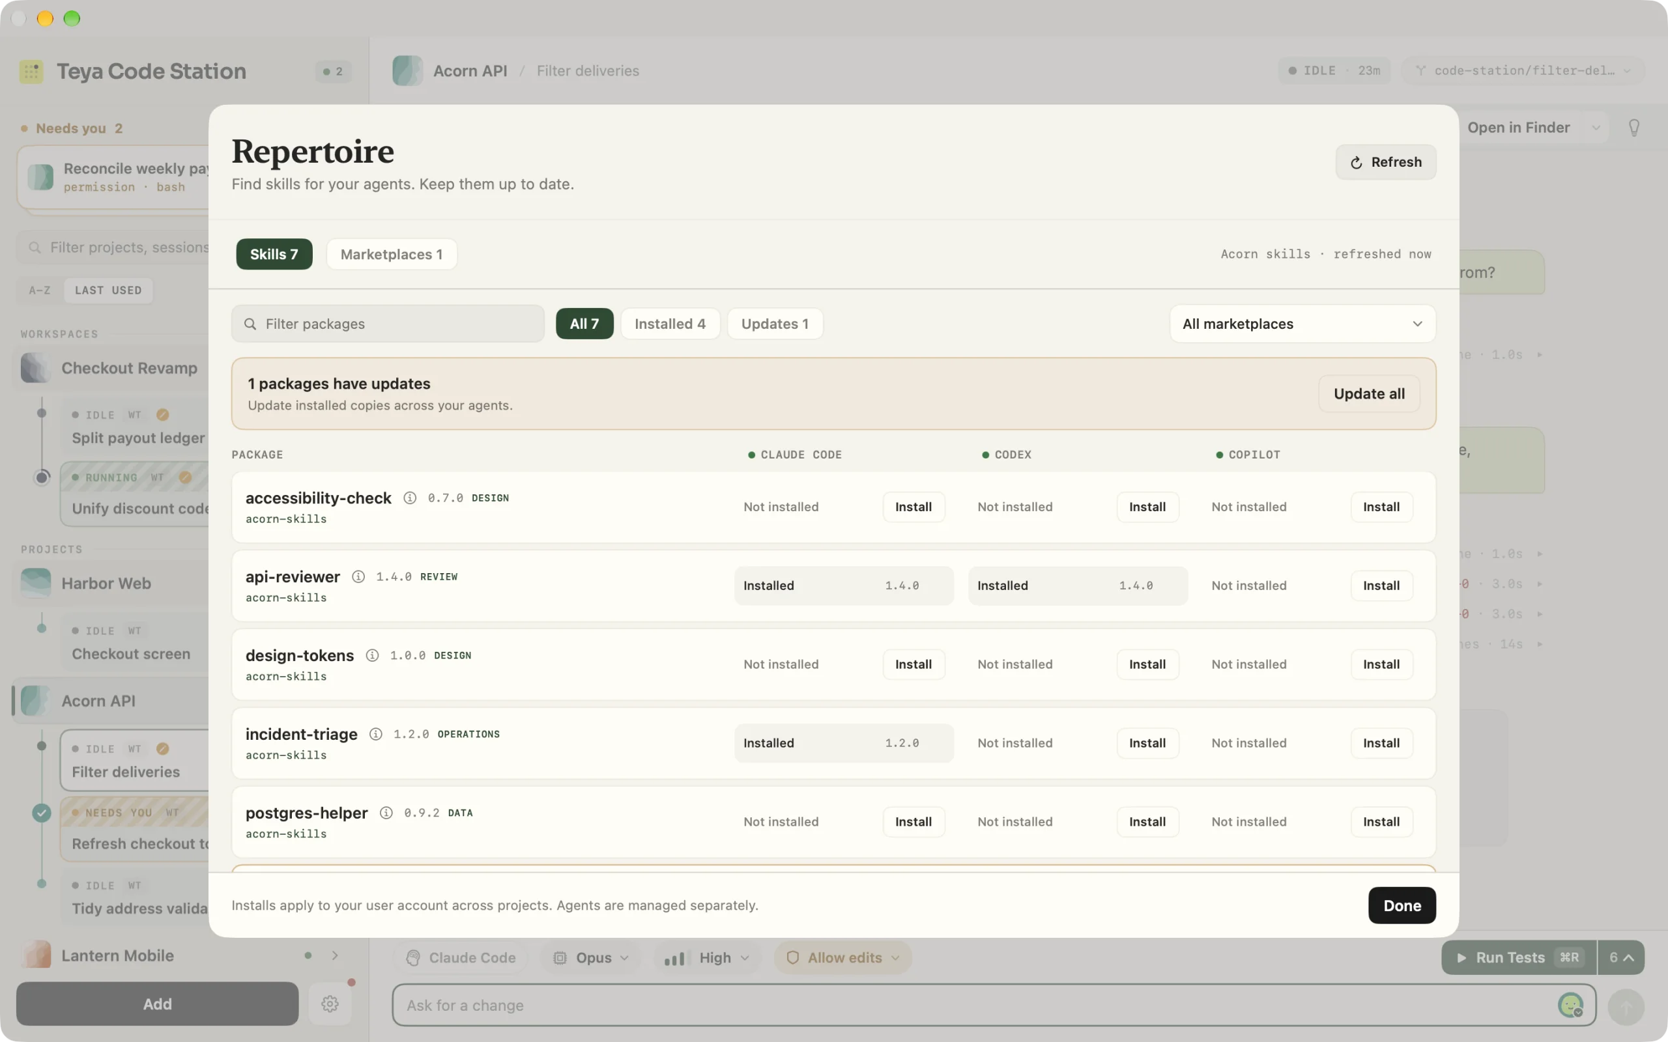This screenshot has width=1668, height=1042.
Task: Click the Acorn API project icon in header
Action: (407, 70)
